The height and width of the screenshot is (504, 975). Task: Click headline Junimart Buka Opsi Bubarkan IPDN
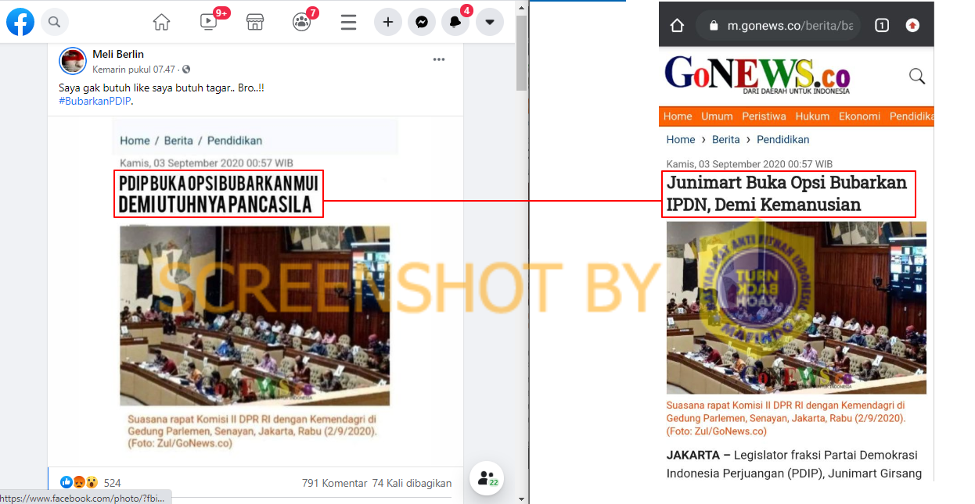pos(786,193)
